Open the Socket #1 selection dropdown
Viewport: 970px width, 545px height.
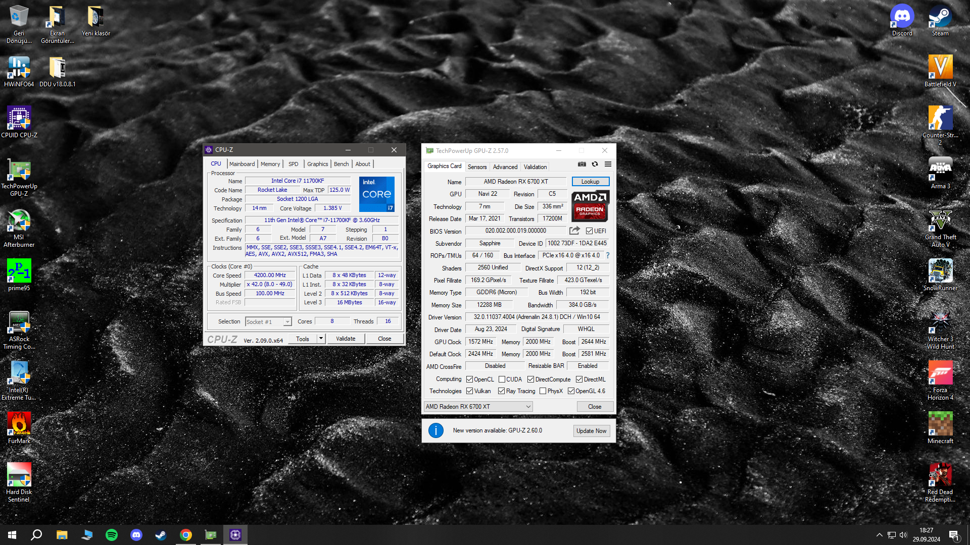268,322
